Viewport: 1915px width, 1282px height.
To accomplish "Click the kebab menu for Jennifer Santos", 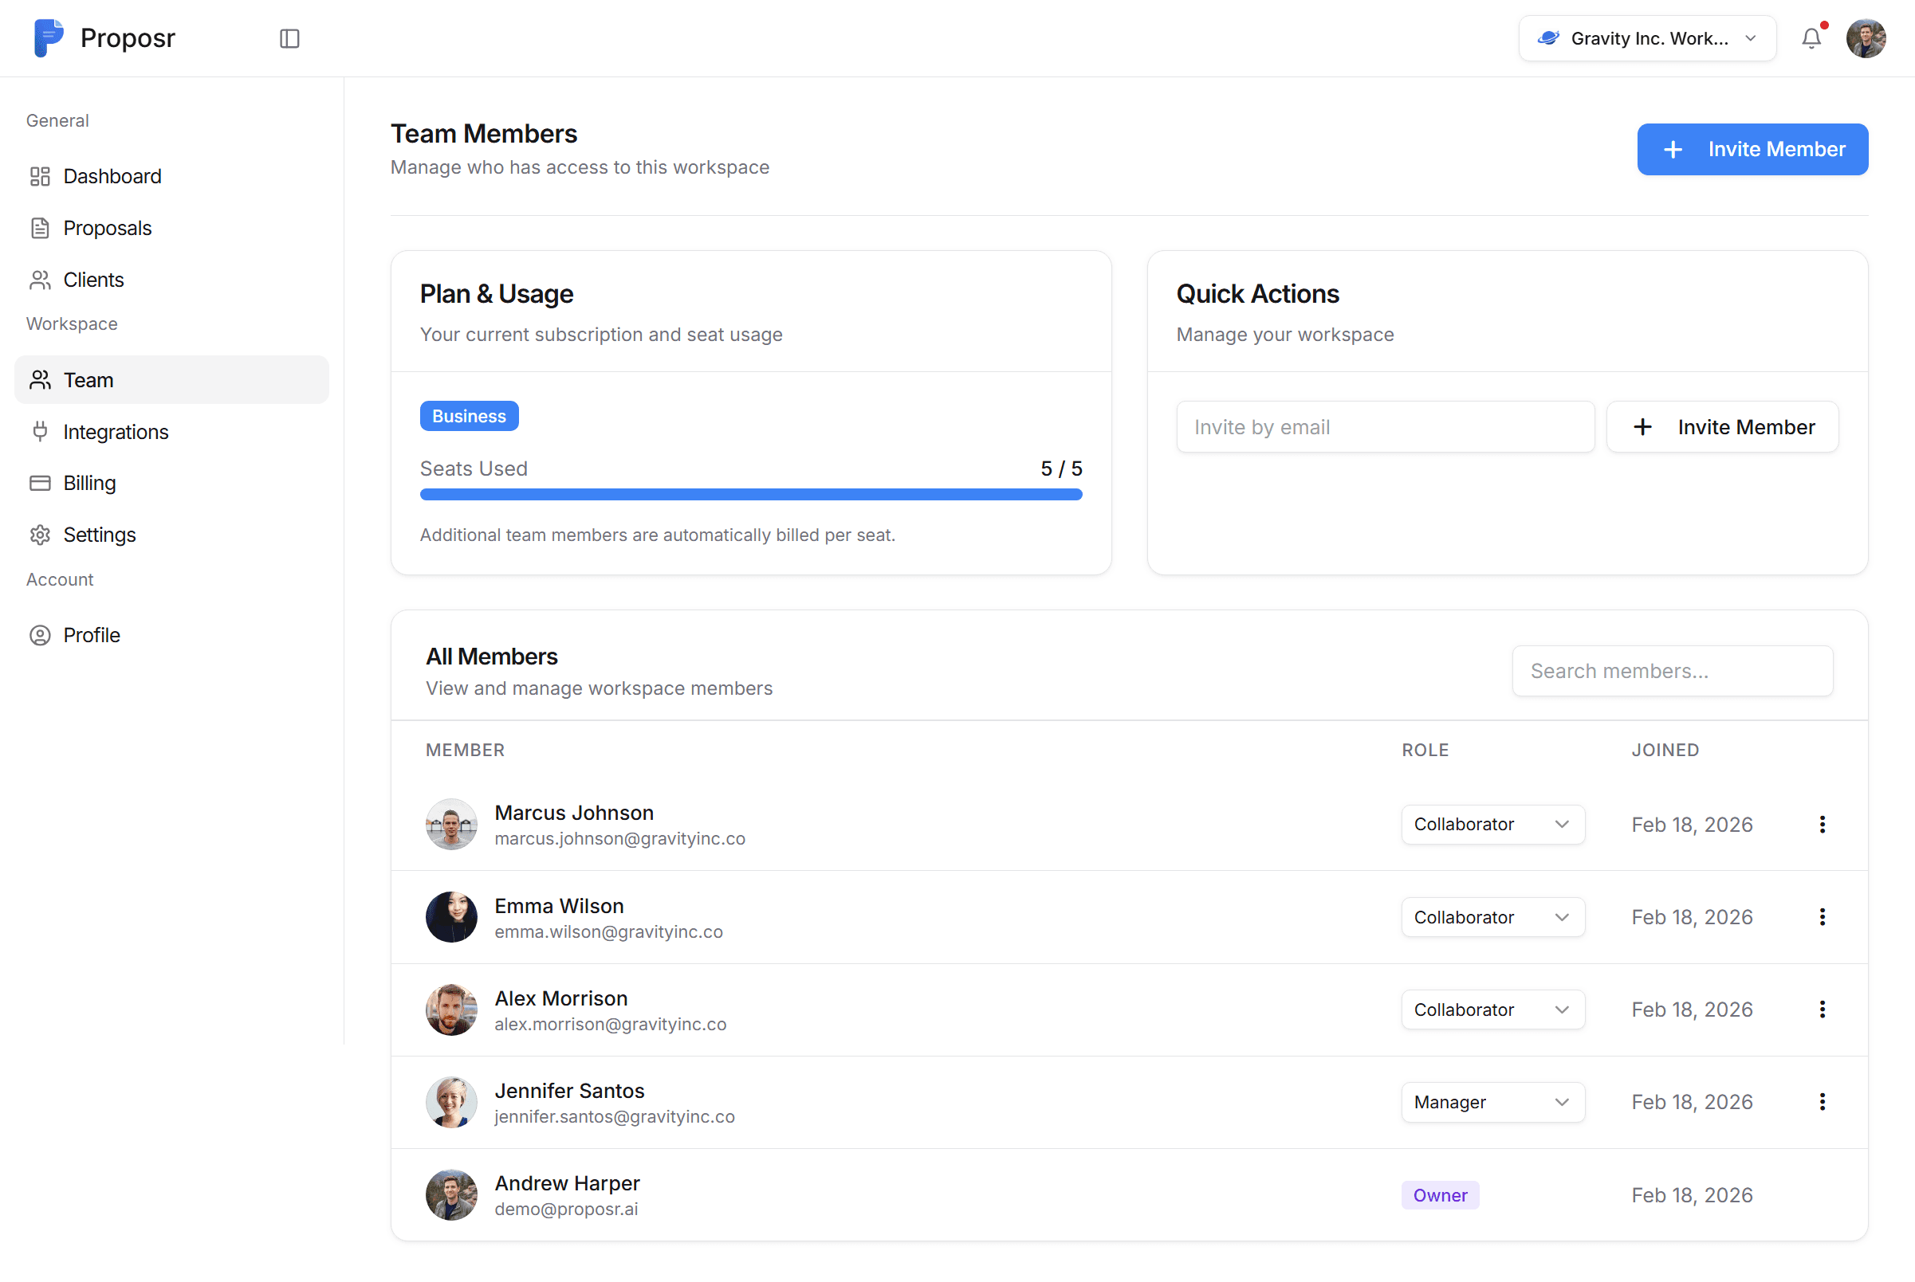I will pos(1822,1101).
